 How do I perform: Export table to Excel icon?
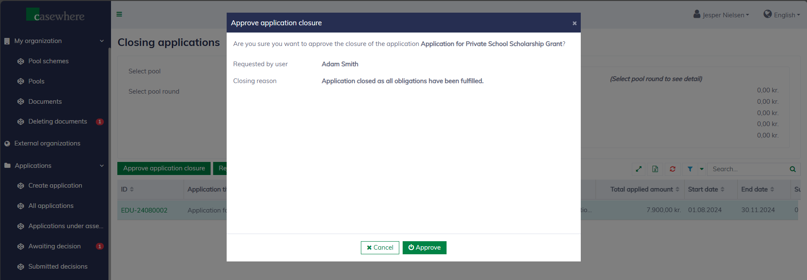[x=655, y=169]
